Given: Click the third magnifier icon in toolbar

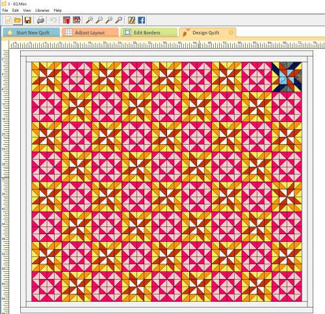Looking at the screenshot, I should (x=109, y=20).
